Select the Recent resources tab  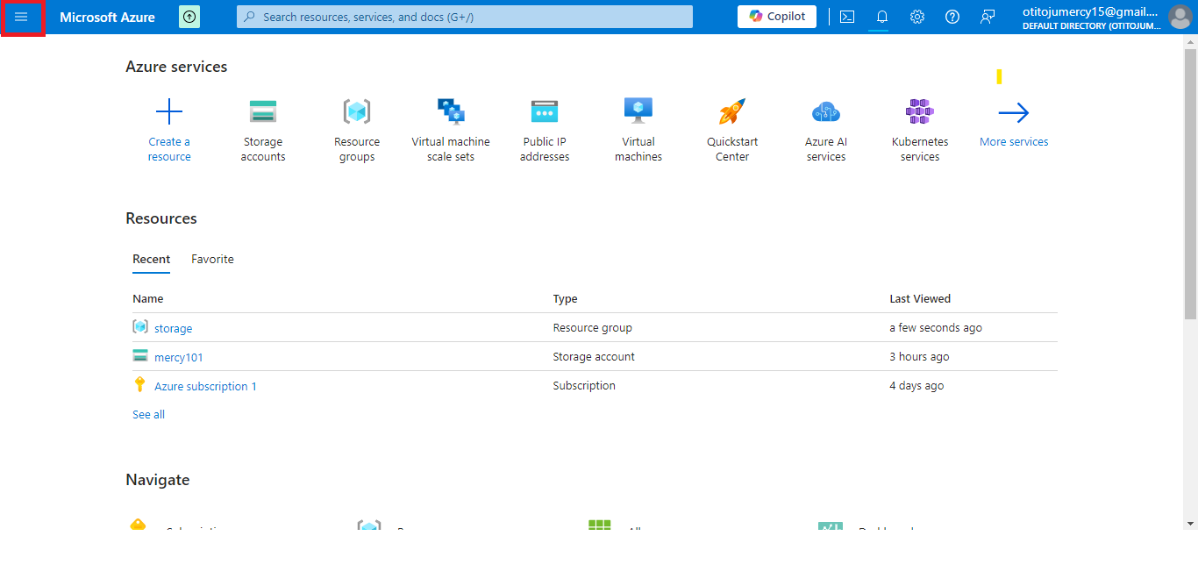coord(151,259)
